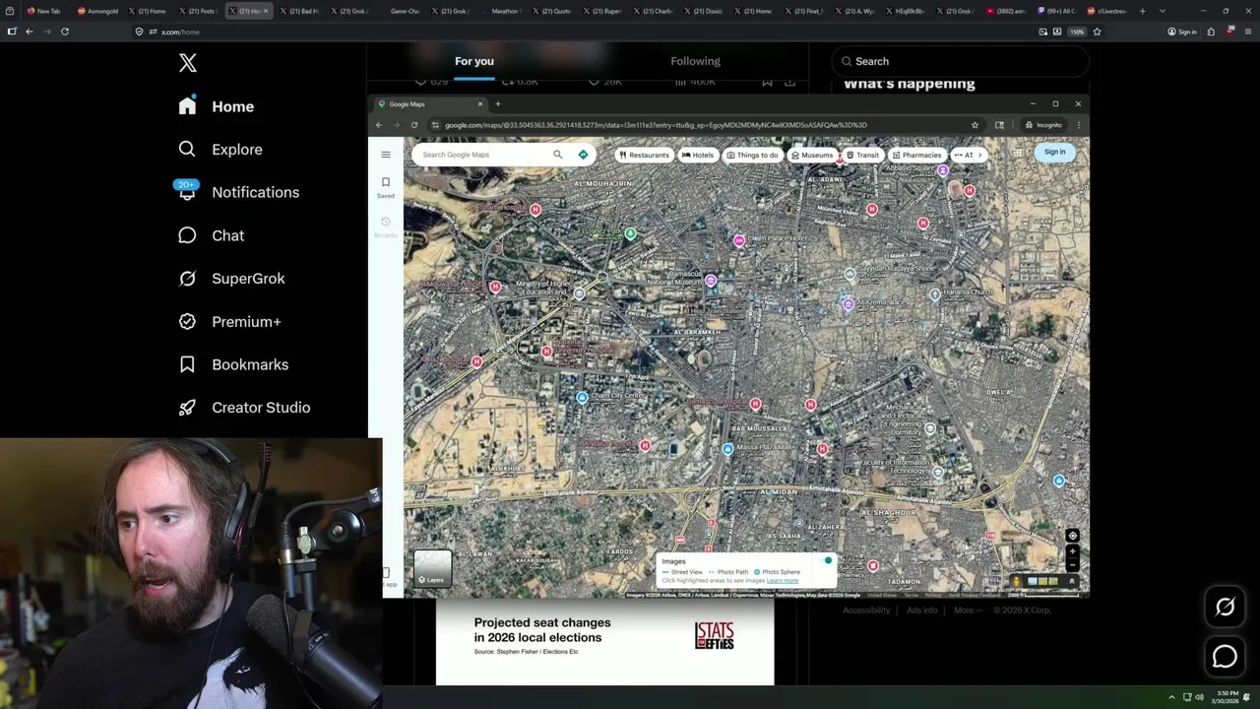Open SuperGrok in X sidebar
This screenshot has width=1260, height=709.
[231, 279]
